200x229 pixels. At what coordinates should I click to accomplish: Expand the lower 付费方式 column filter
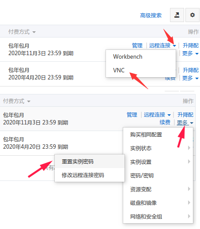(29, 101)
